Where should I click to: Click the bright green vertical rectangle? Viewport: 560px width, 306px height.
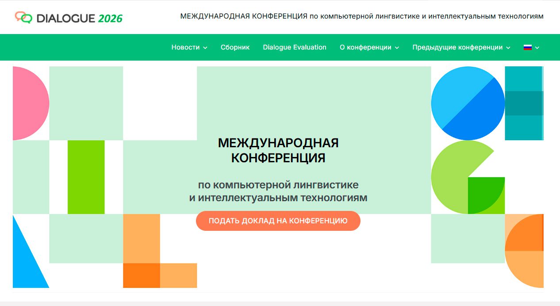86,177
